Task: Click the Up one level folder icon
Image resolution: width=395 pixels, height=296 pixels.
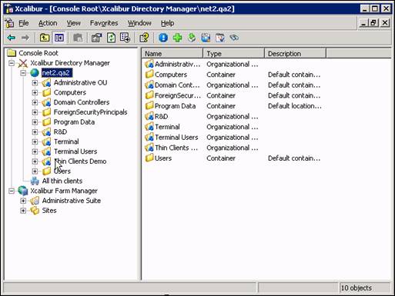Action: (45, 38)
